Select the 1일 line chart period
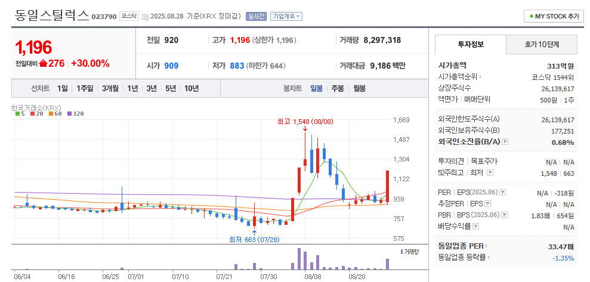Image resolution: width=590 pixels, height=282 pixels. (x=63, y=89)
